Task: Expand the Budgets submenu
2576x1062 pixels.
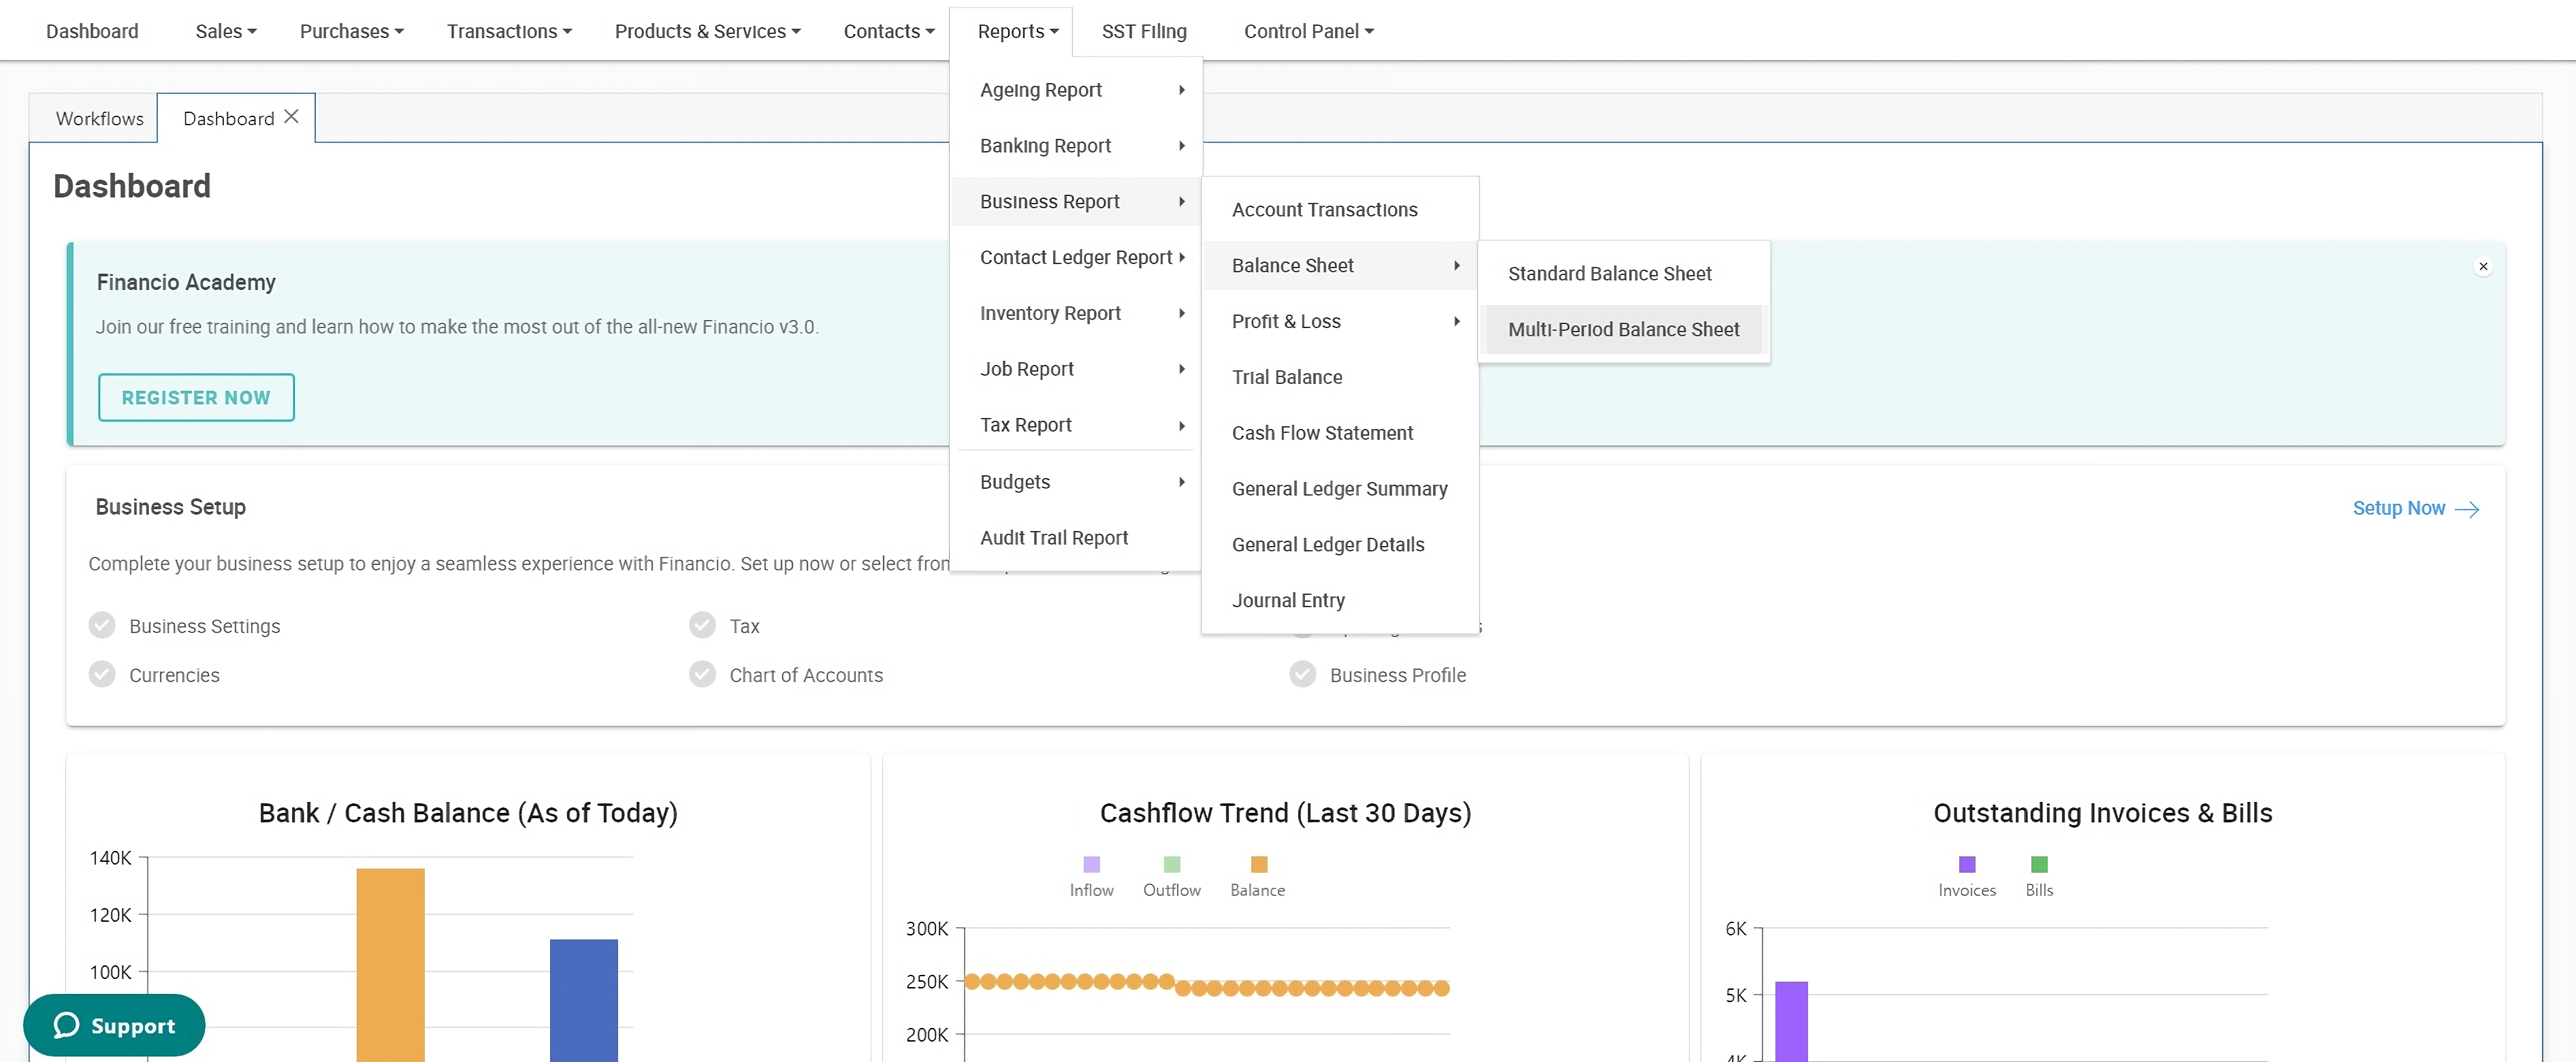Action: click(x=1077, y=482)
